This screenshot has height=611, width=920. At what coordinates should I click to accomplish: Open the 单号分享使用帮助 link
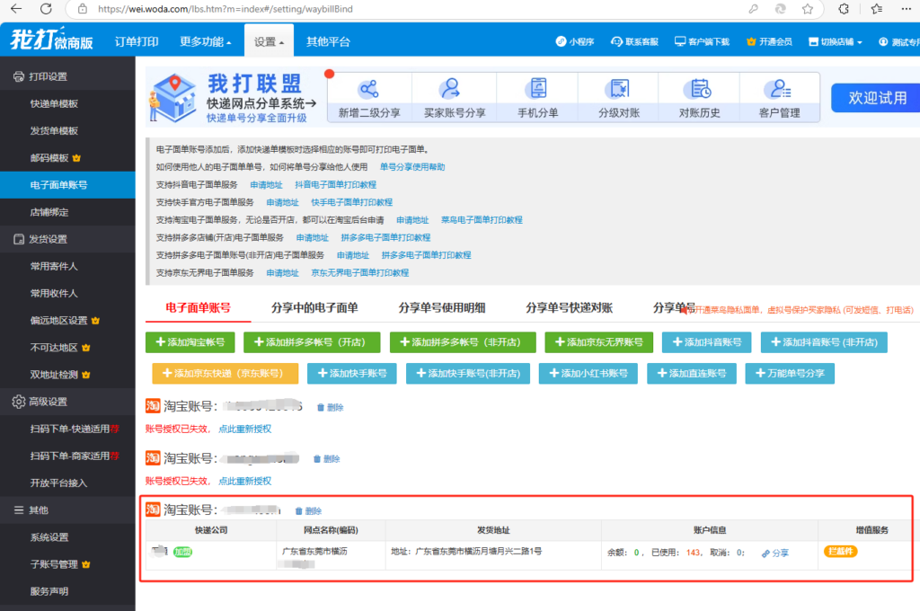click(x=411, y=167)
